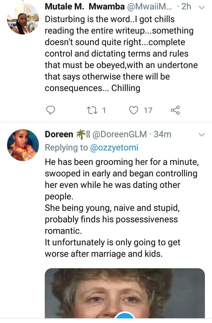The image size is (212, 323).
Task: Tap the 2h timestamp on Mutale's tweet
Action: [186, 6]
